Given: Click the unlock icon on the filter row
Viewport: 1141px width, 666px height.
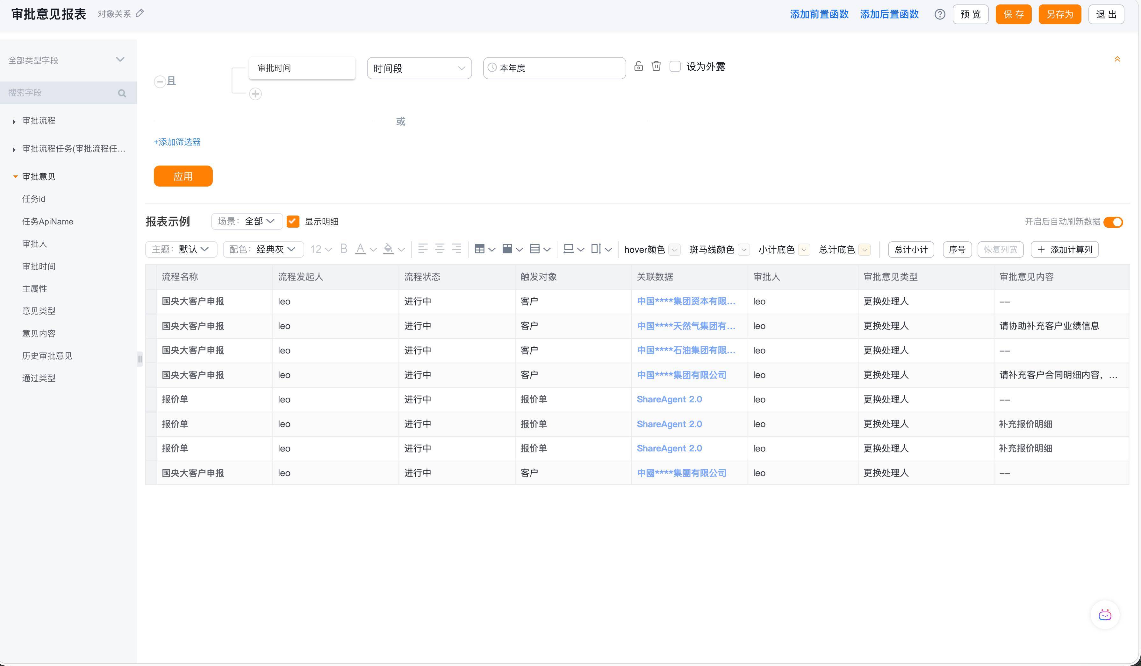Looking at the screenshot, I should (x=638, y=67).
